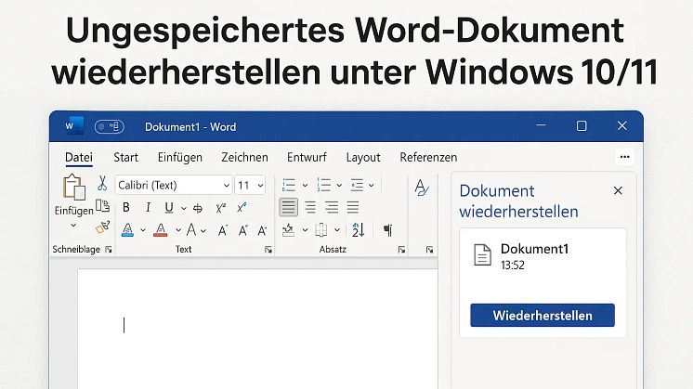This screenshot has height=389, width=693.
Task: Switch to the Layout tab
Action: pyautogui.click(x=363, y=158)
